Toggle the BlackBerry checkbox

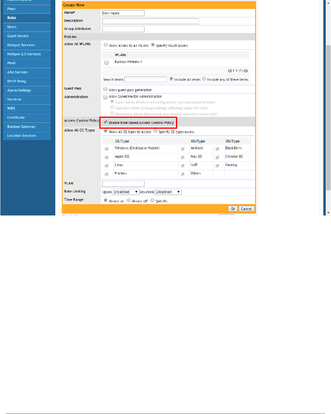coord(217,149)
